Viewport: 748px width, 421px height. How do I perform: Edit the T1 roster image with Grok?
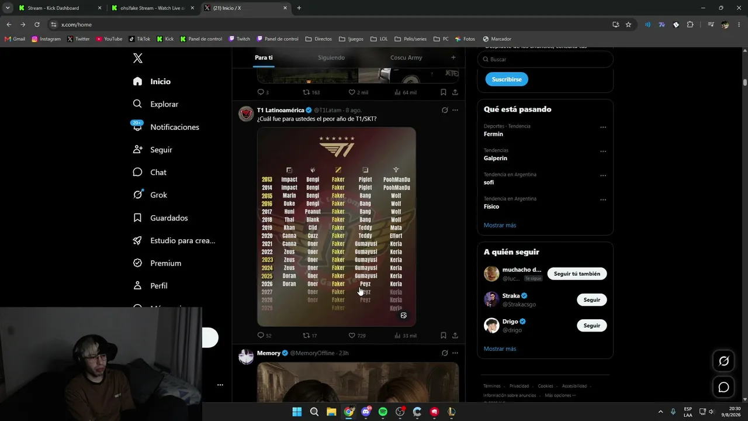point(403,315)
